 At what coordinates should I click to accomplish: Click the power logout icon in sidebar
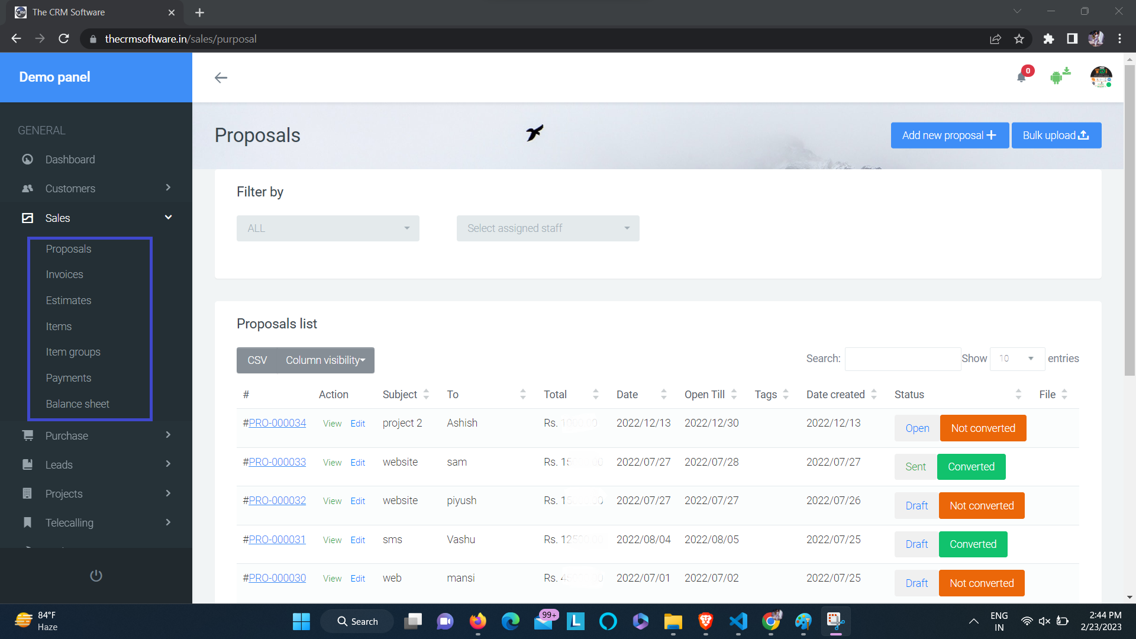96,576
